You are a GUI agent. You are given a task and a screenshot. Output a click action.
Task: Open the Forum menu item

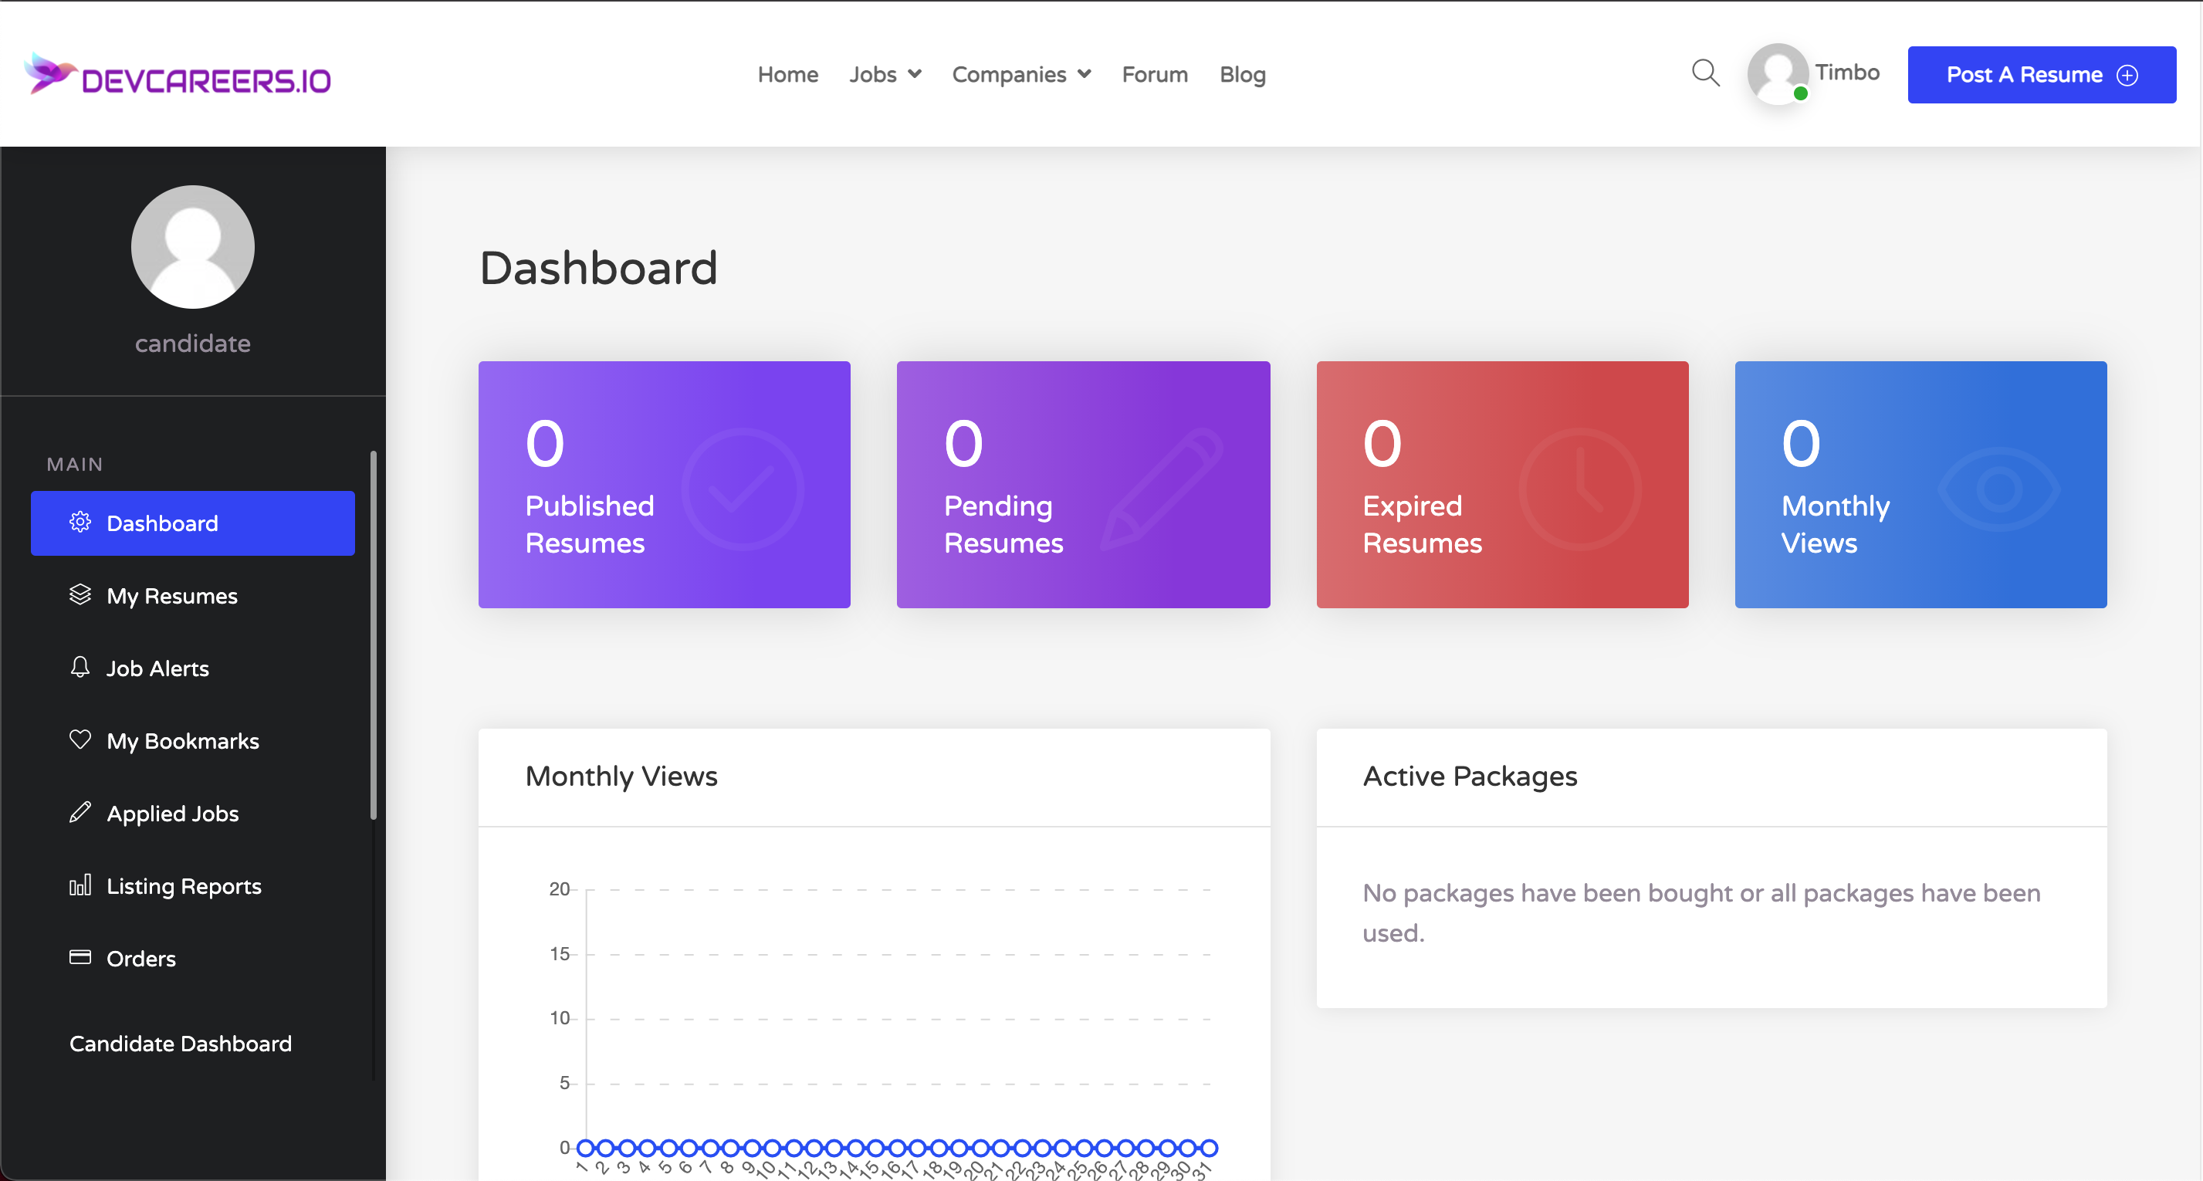1155,75
